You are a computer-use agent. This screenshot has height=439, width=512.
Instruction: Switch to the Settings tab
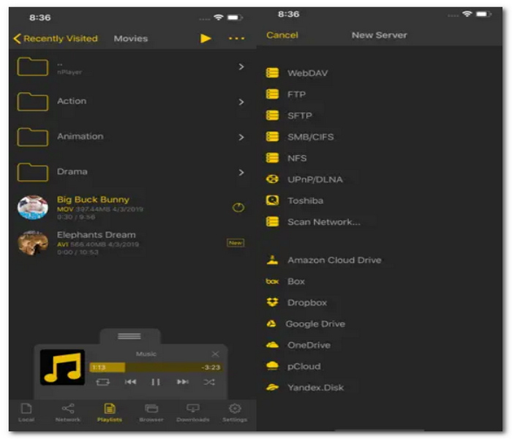coord(235,412)
